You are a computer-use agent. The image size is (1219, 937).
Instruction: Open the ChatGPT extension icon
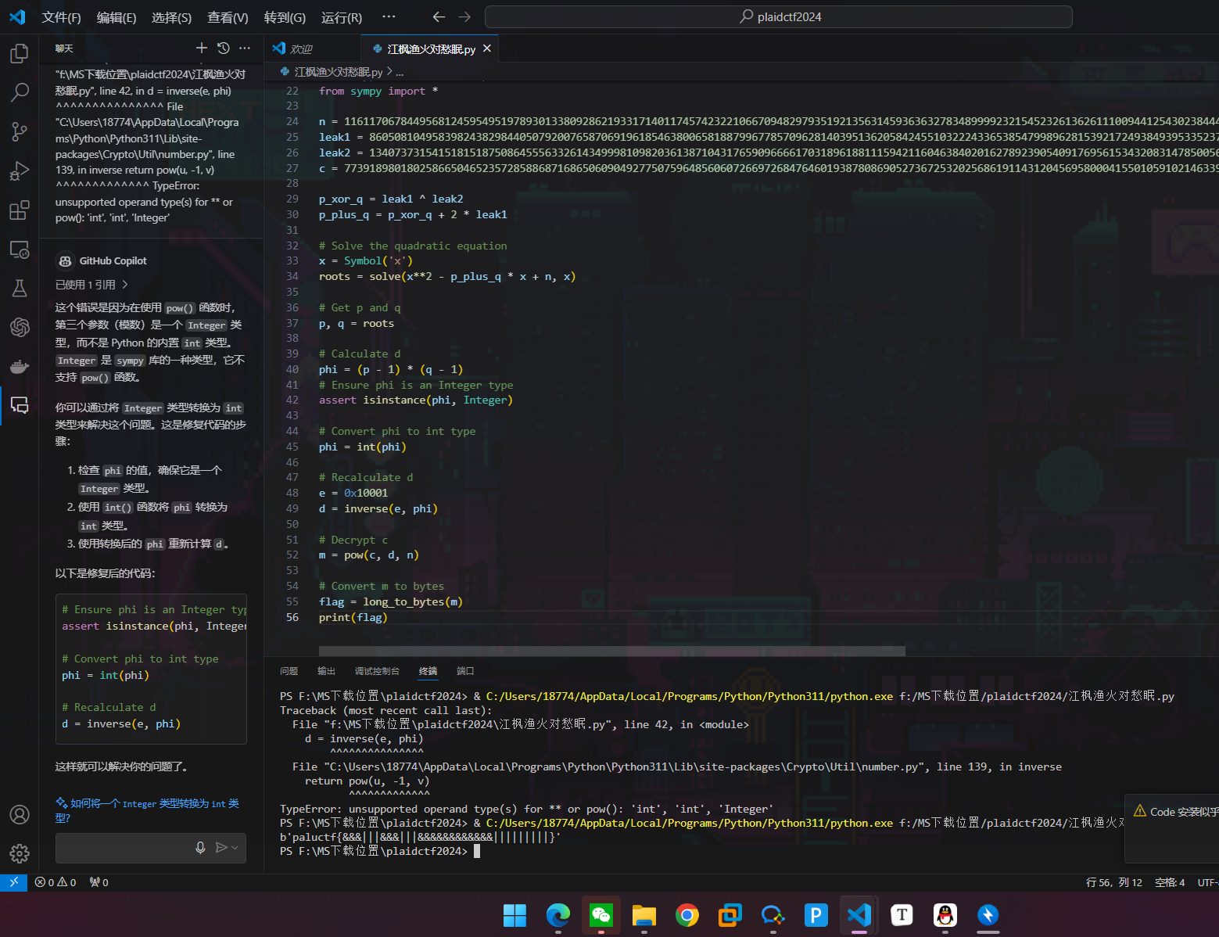[x=20, y=327]
